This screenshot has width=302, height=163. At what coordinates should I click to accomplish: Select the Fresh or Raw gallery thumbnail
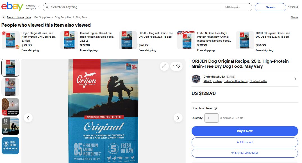coord(10,146)
